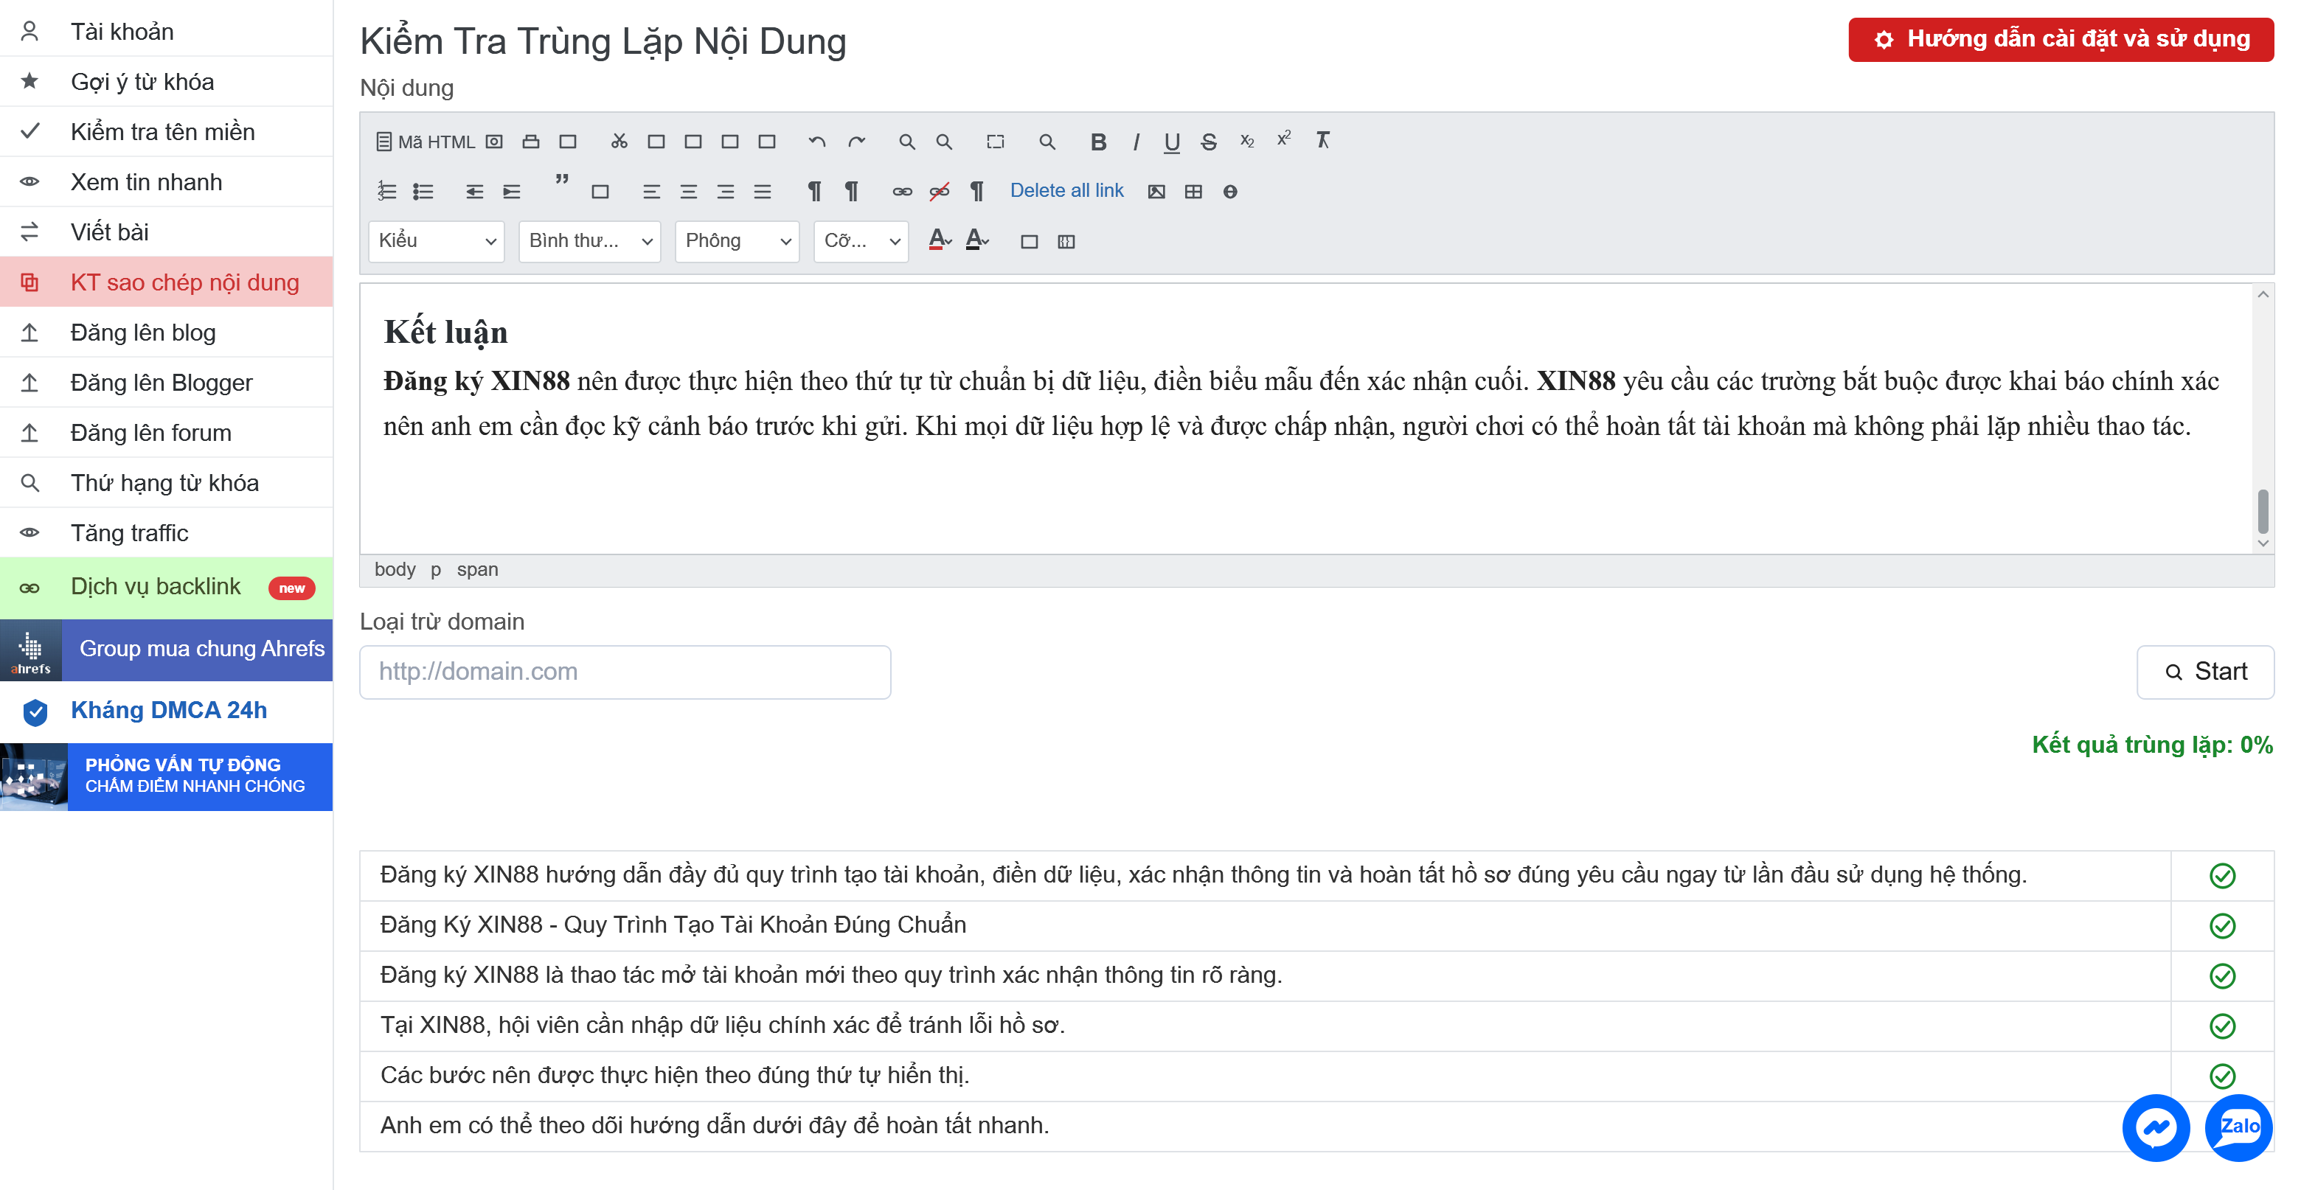Toggle subscript formatting
The height and width of the screenshot is (1190, 2301).
(x=1247, y=141)
